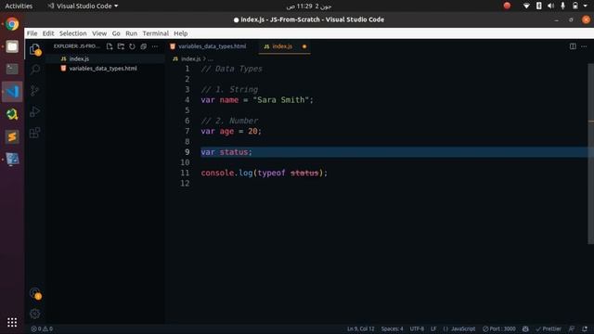The width and height of the screenshot is (594, 334).
Task: Change encoding via UTF-8 status item
Action: (x=417, y=328)
